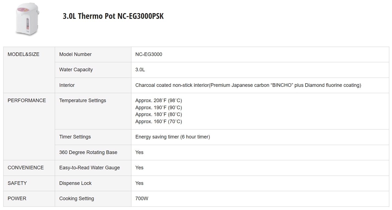This screenshot has height=210, width=392.
Task: Select the 700W cooking setting value
Action: pos(142,199)
